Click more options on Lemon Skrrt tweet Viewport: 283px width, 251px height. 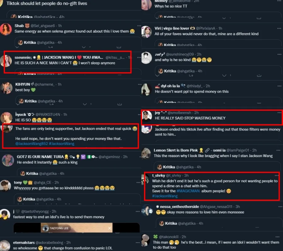point(278,150)
